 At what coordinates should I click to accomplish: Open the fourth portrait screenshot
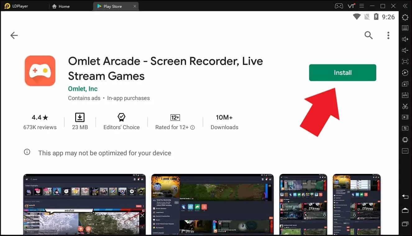pyautogui.click(x=357, y=204)
